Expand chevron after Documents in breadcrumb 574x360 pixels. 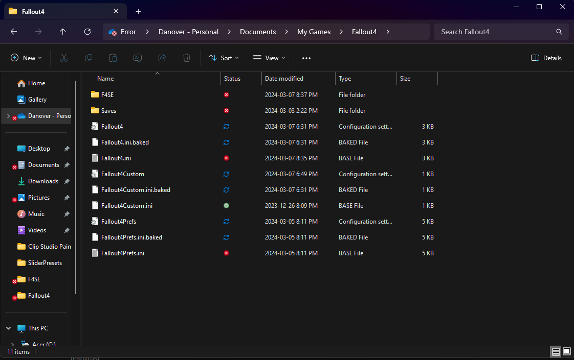pos(286,32)
